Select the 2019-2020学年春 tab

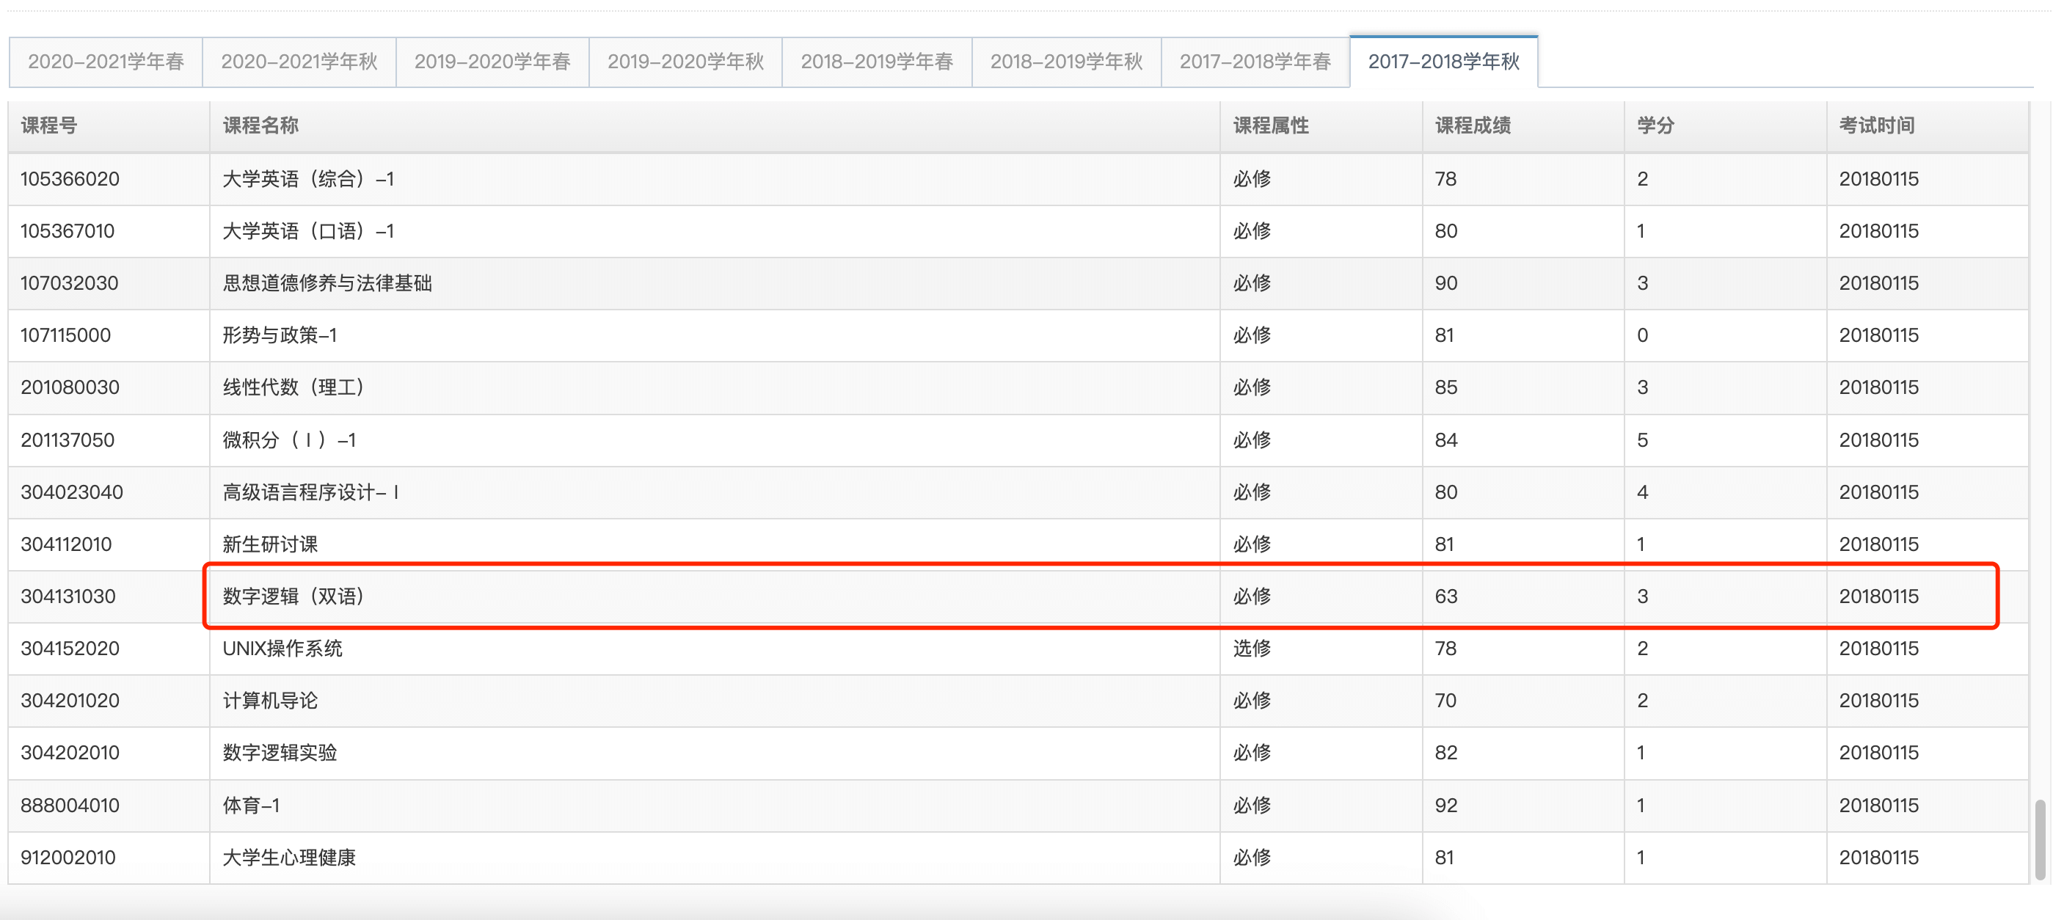tap(492, 62)
